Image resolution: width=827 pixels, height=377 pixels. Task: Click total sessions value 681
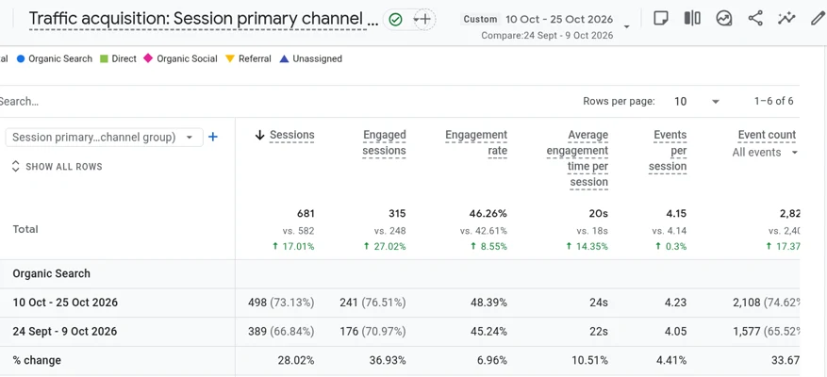point(306,214)
